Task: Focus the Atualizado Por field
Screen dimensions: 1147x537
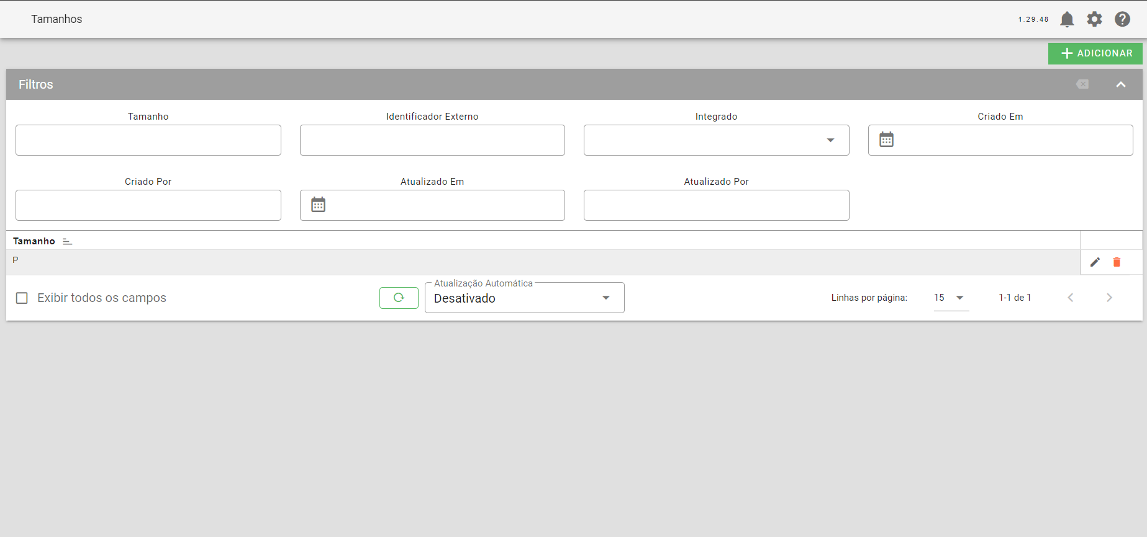Action: point(716,205)
